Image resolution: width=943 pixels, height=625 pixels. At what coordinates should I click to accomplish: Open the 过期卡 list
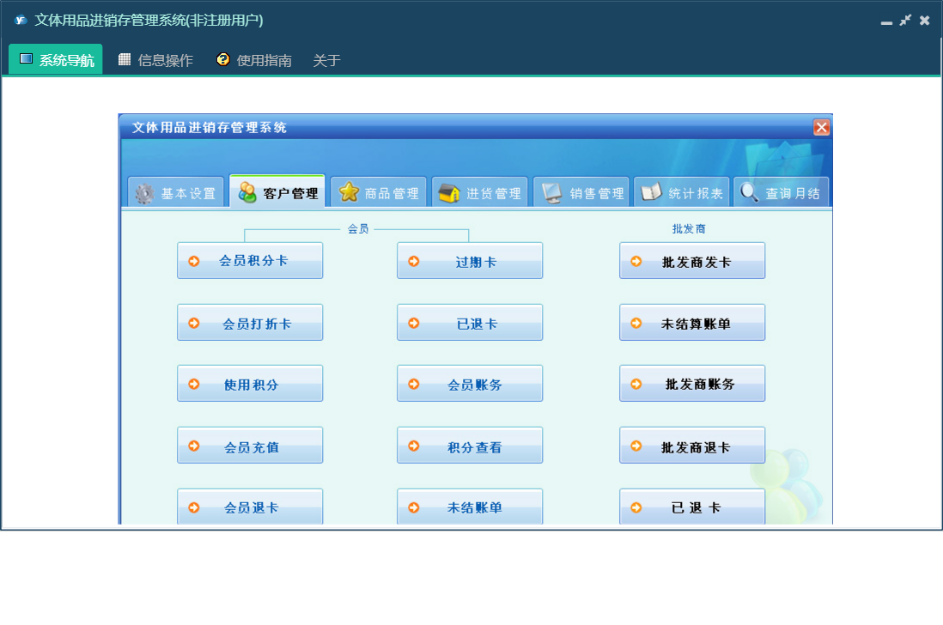[x=470, y=260]
